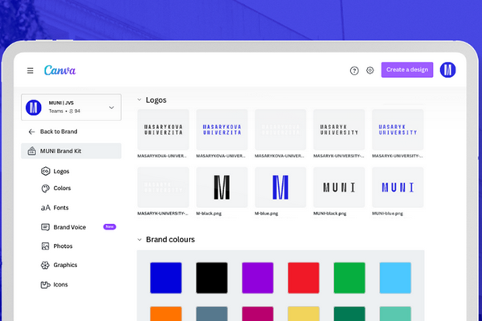Pick the blue brand colour swatch
This screenshot has height=321, width=482.
[166, 278]
